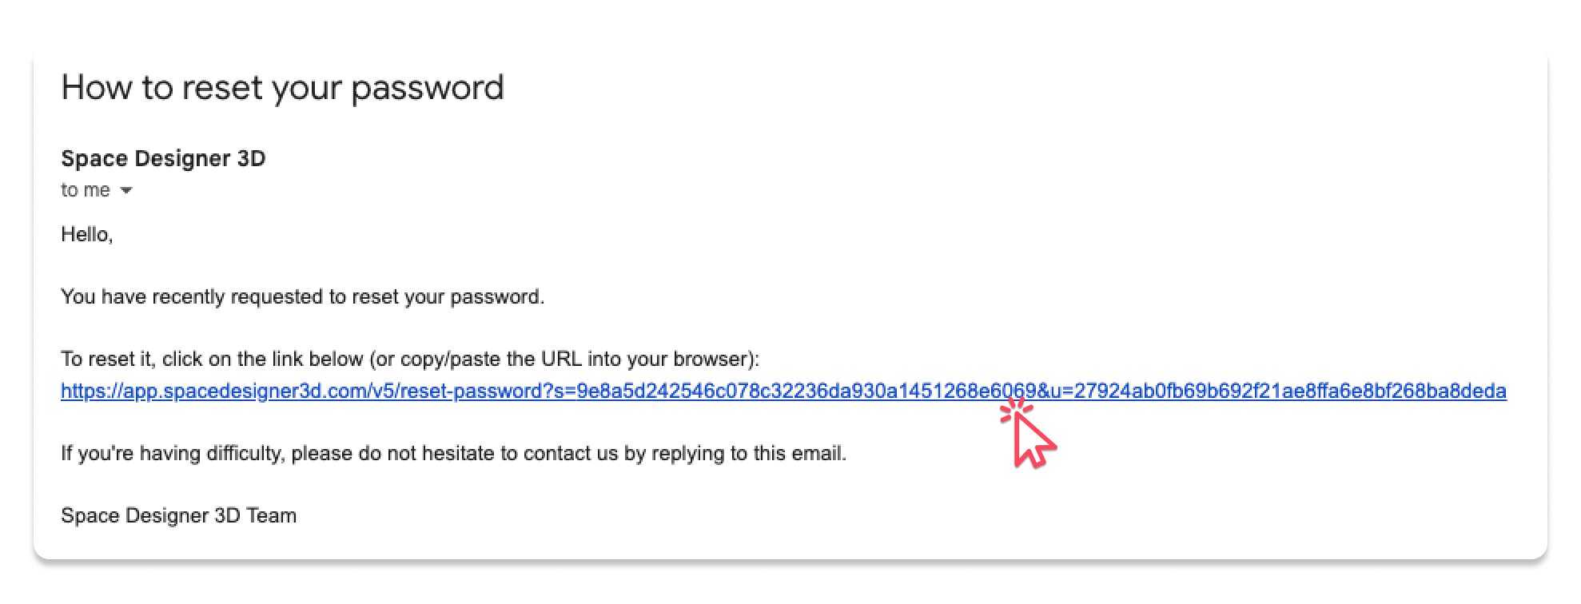This screenshot has width=1581, height=604.
Task: Click the "Space Designer 3D Team" signature
Action: pyautogui.click(x=178, y=516)
